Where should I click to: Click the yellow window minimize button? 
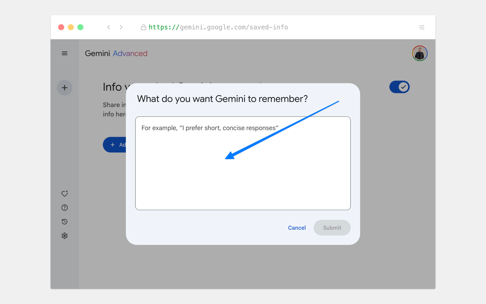pos(71,27)
